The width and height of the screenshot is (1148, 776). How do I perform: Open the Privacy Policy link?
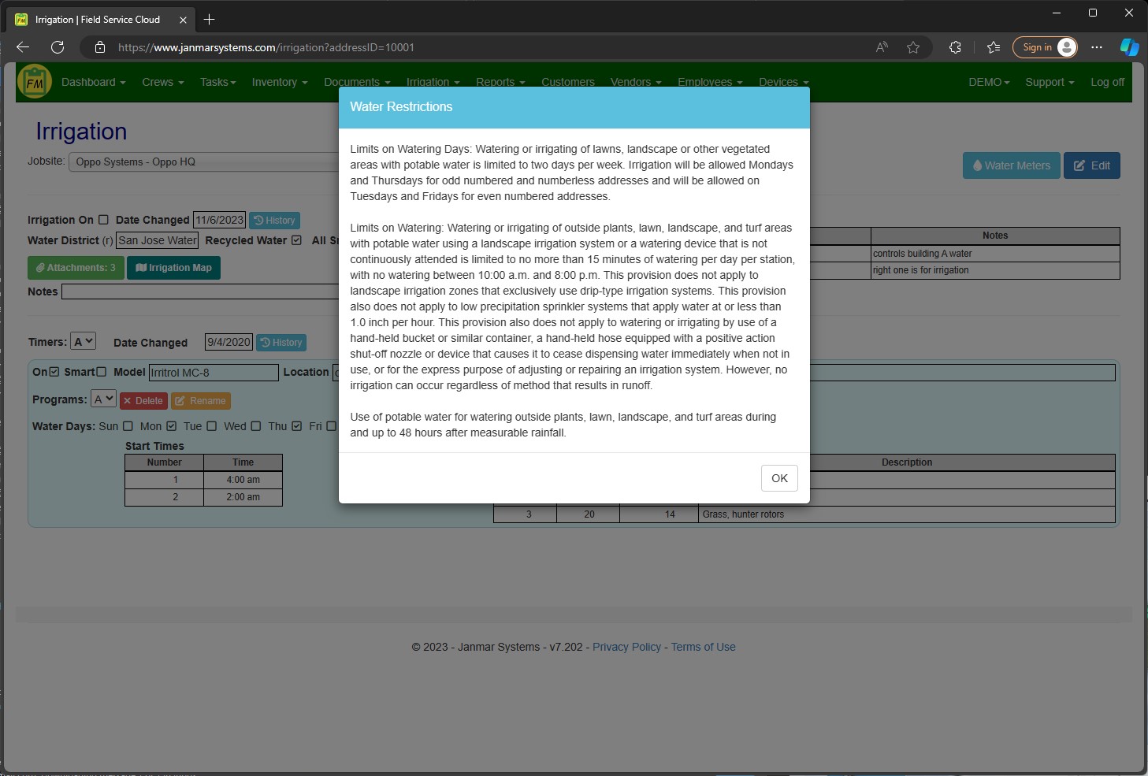626,647
